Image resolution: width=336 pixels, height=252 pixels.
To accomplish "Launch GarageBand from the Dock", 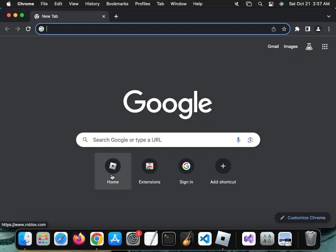I will pyautogui.click(x=187, y=239).
